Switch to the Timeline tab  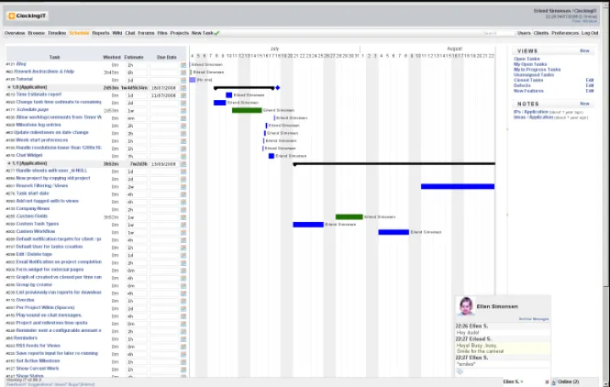click(58, 33)
